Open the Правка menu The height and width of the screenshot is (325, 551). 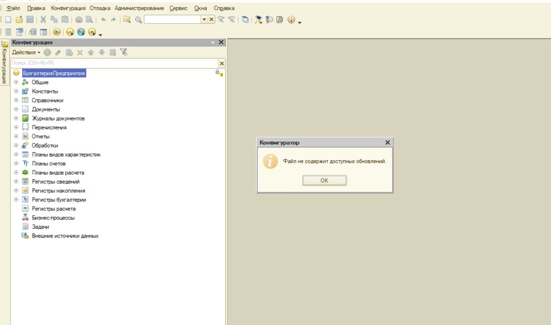(x=36, y=8)
